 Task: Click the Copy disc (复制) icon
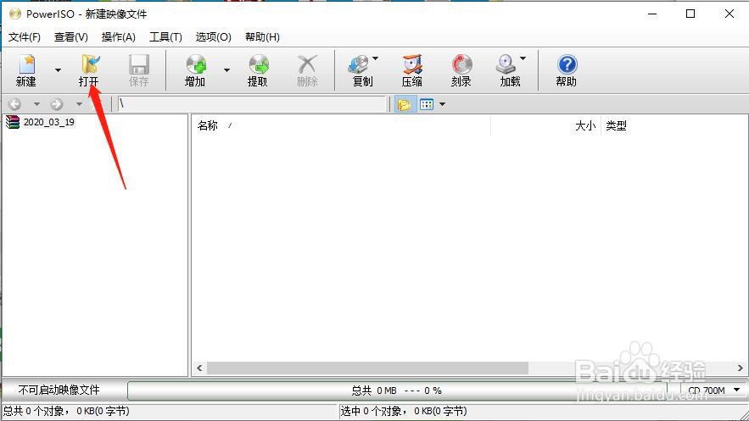pos(361,70)
